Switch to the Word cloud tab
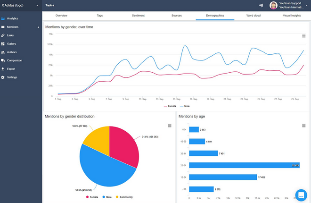 tap(254, 16)
